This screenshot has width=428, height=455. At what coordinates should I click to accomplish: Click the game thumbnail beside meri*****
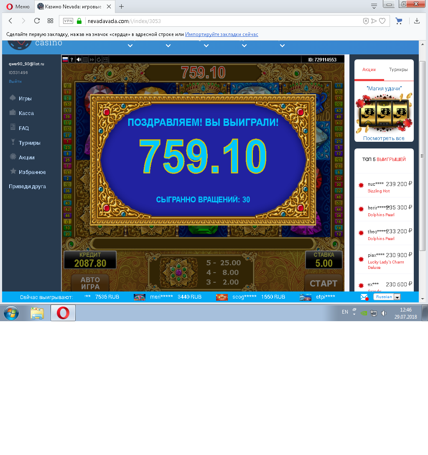(x=140, y=297)
